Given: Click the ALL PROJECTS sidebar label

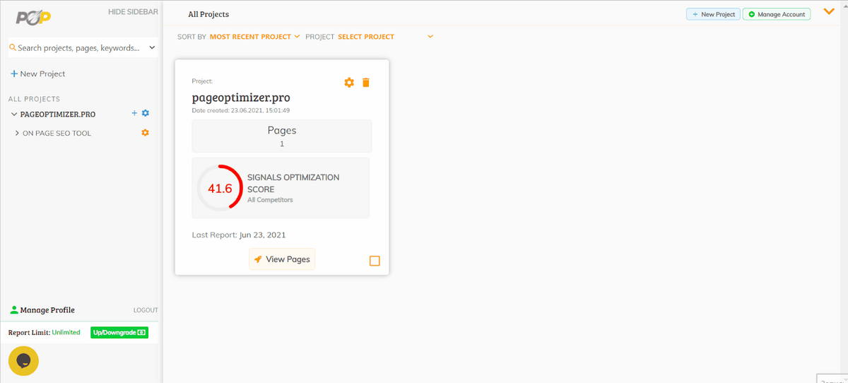Looking at the screenshot, I should (x=34, y=99).
